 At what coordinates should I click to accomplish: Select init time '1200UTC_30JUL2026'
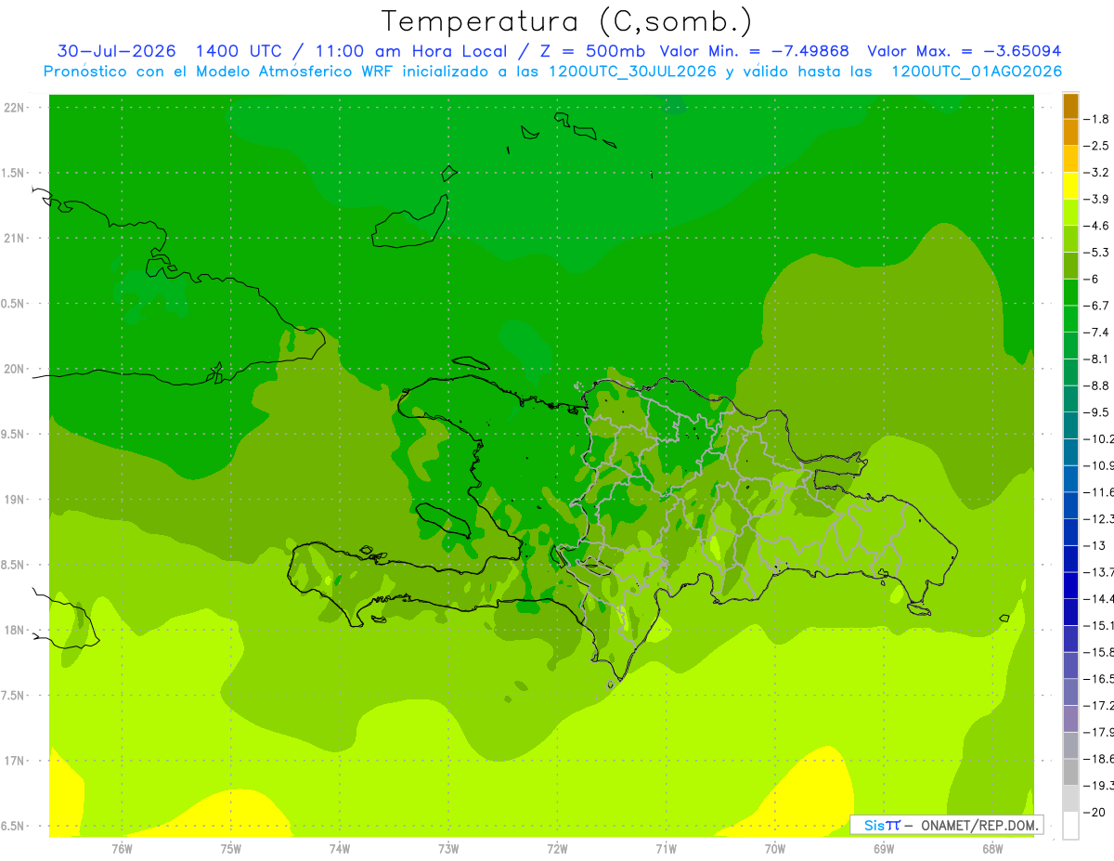point(632,72)
